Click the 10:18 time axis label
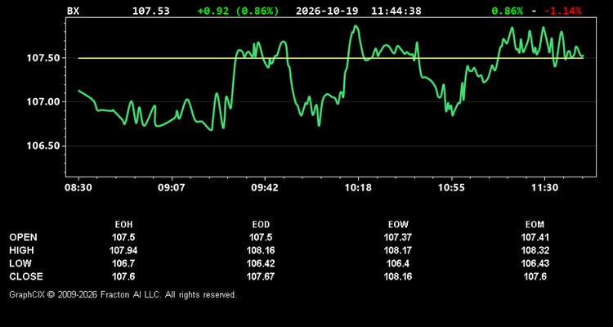Image resolution: width=613 pixels, height=327 pixels. coord(358,188)
